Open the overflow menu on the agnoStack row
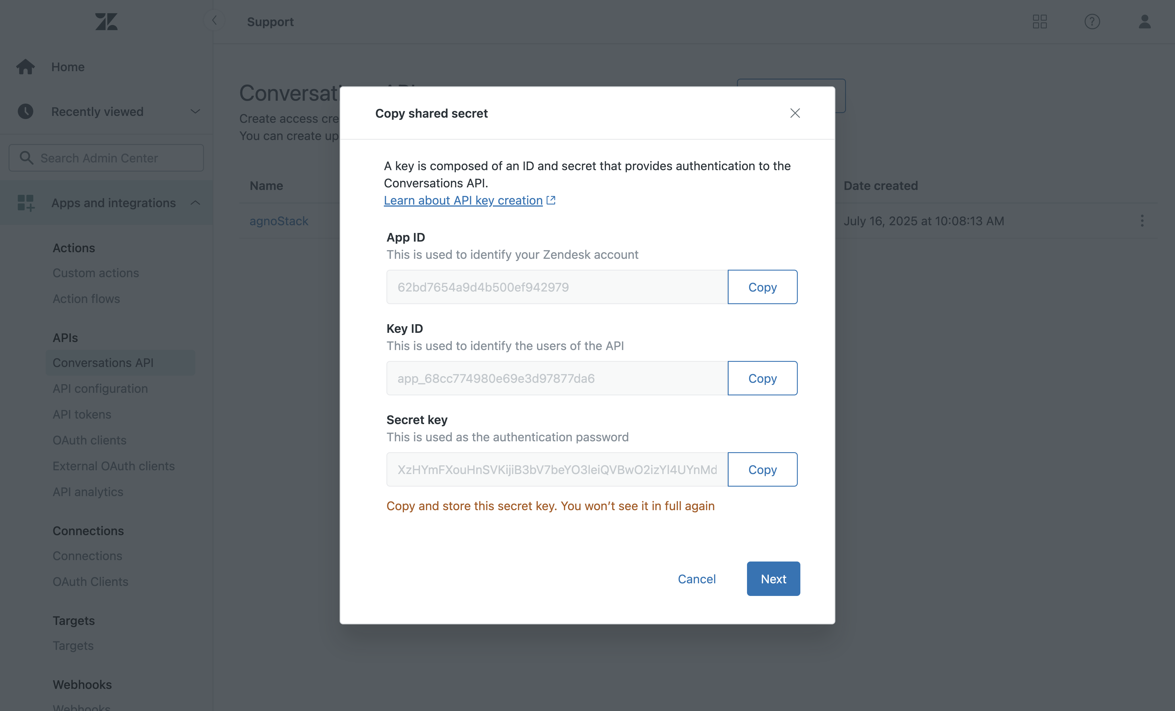 [x=1142, y=221]
